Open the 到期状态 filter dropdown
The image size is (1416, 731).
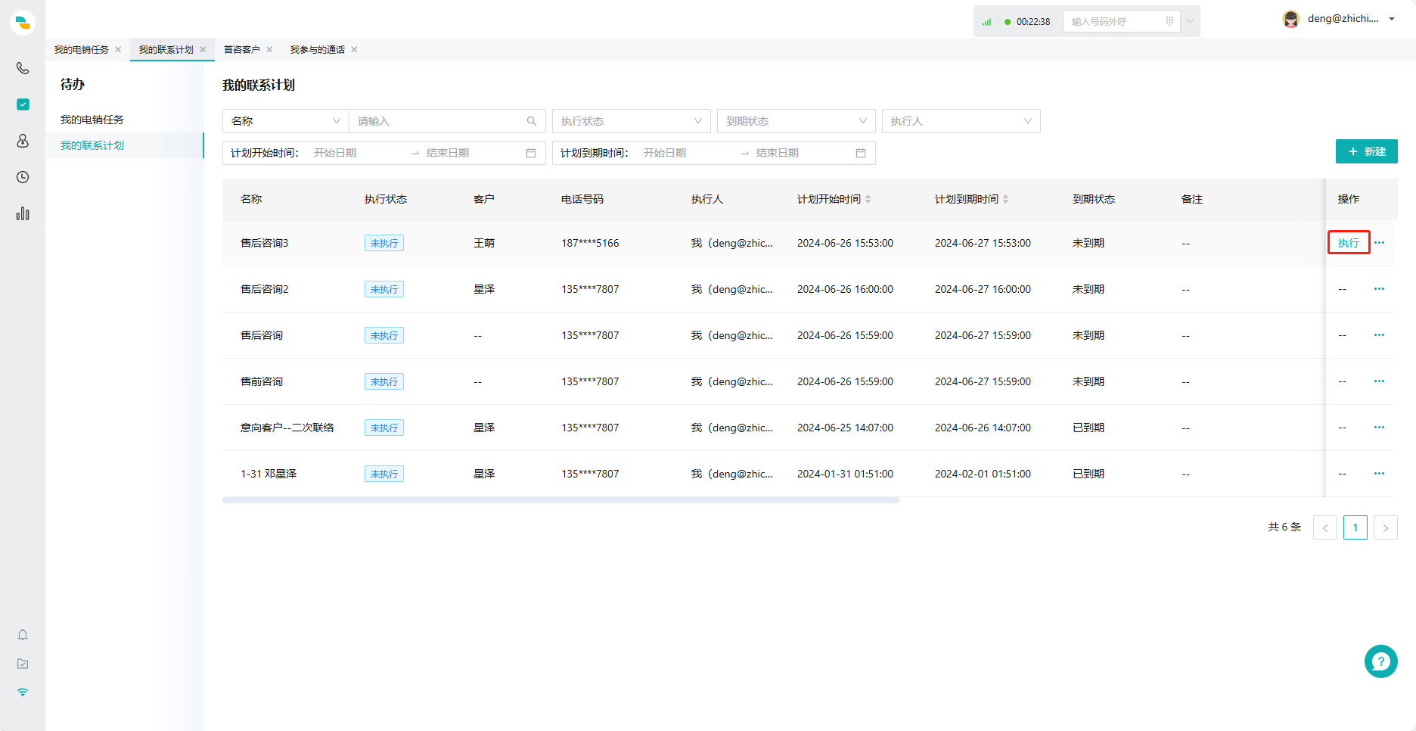(796, 121)
